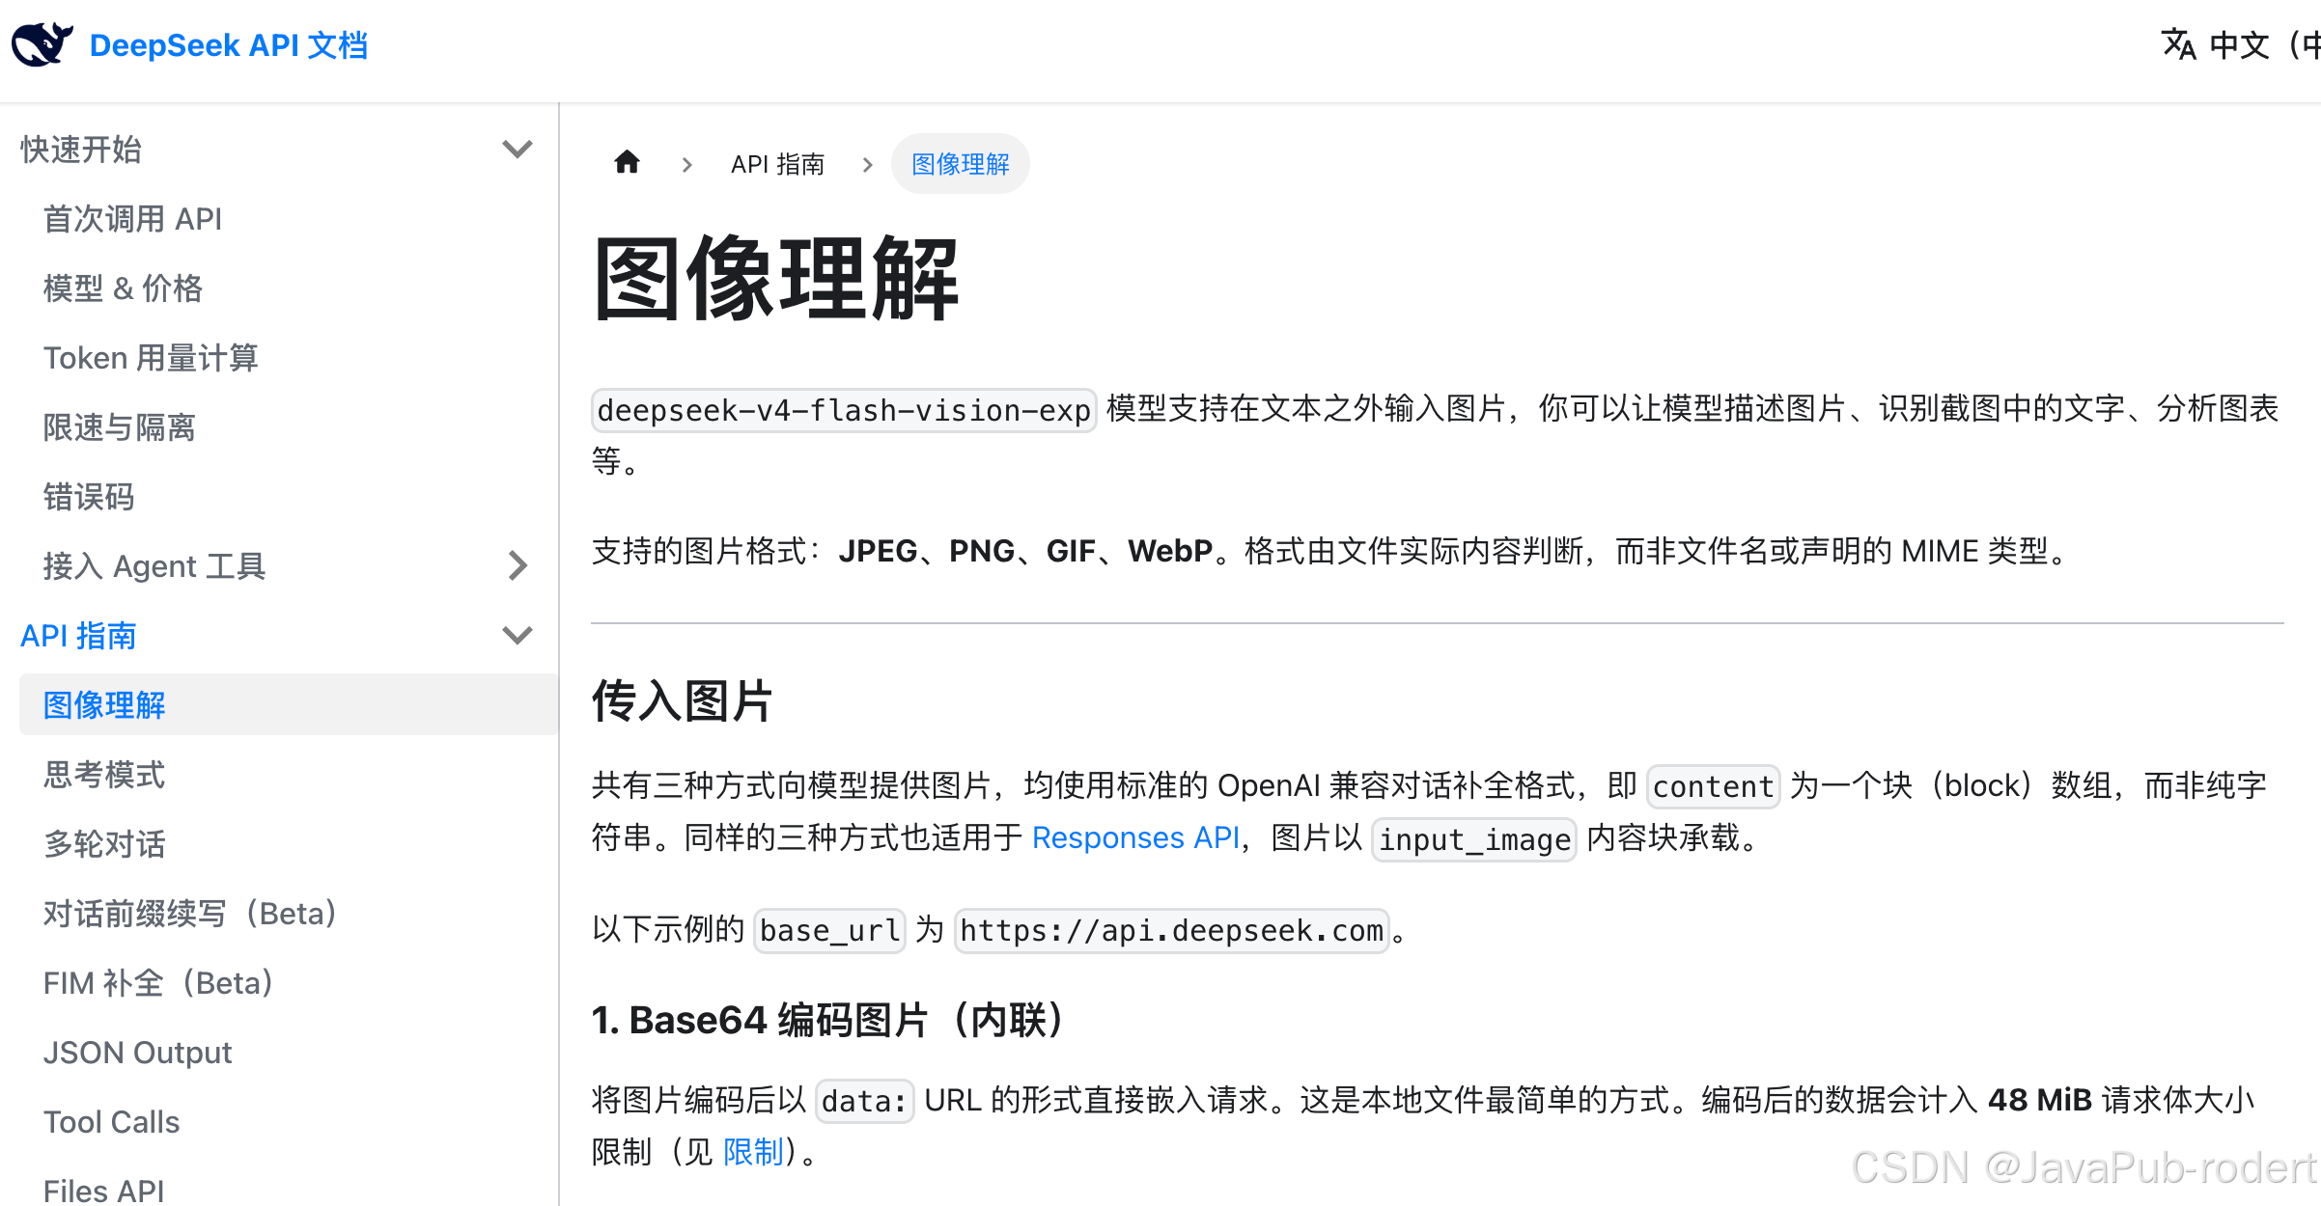Open FIM 补全（Beta）page

pos(158,983)
